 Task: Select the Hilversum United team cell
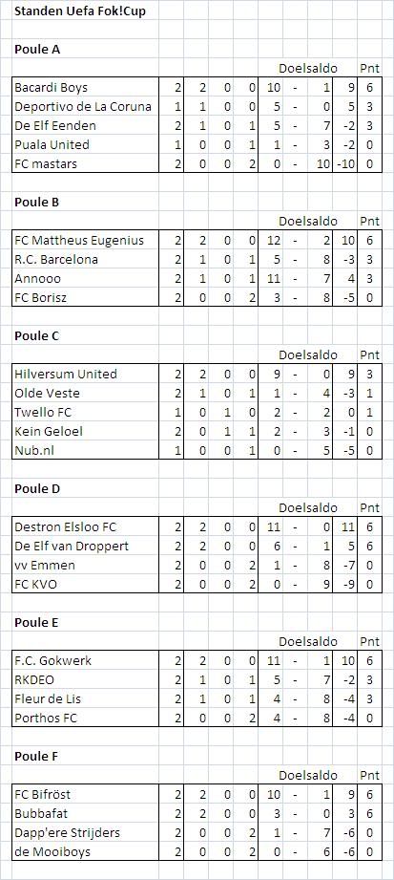click(86, 374)
